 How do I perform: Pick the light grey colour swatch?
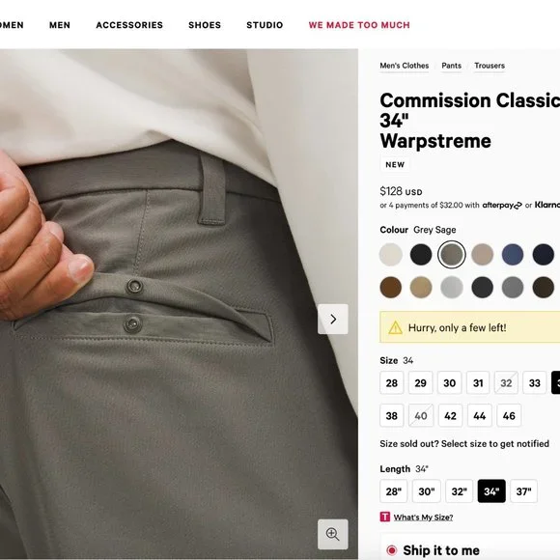click(x=452, y=287)
